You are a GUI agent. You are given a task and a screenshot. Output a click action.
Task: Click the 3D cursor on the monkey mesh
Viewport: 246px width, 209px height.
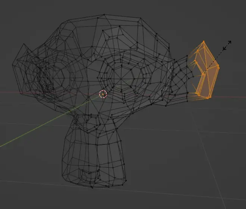[103, 94]
